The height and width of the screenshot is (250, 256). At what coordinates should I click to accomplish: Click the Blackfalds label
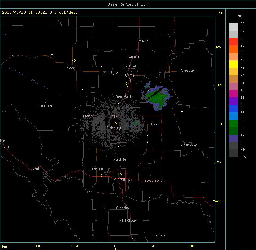point(131,66)
